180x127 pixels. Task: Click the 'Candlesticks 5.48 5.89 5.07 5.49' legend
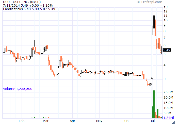(29, 9)
